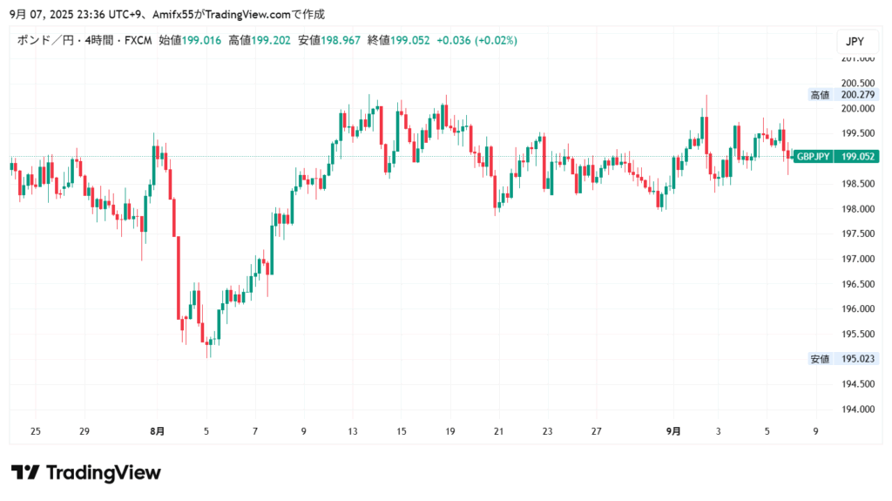This screenshot has height=501, width=892.
Task: Select the 195.023 low price axis label
Action: pyautogui.click(x=858, y=358)
